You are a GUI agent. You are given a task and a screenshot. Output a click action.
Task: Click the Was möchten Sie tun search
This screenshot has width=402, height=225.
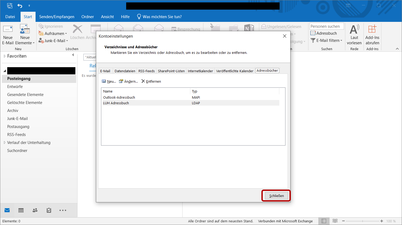point(159,17)
